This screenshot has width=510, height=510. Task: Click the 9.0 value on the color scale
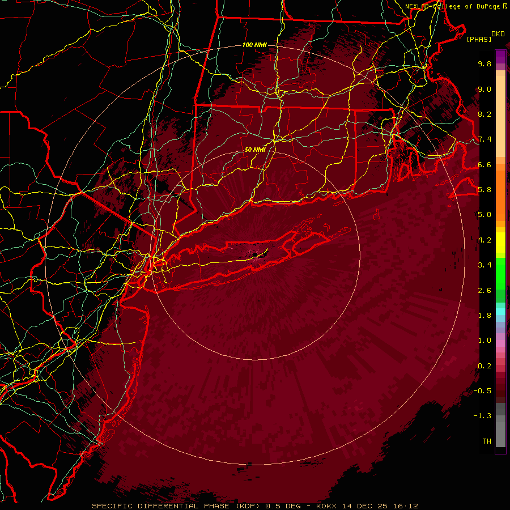coord(484,89)
